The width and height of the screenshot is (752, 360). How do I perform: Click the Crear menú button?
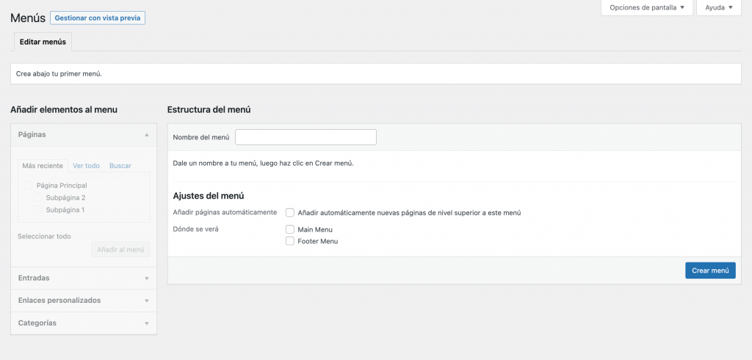[710, 271]
